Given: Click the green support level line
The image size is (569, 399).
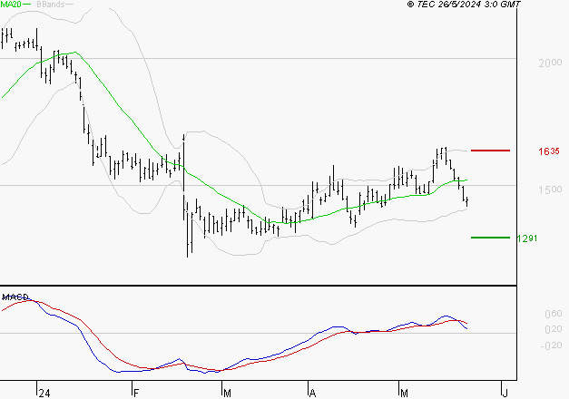Looking at the screenshot, I should click(x=490, y=238).
